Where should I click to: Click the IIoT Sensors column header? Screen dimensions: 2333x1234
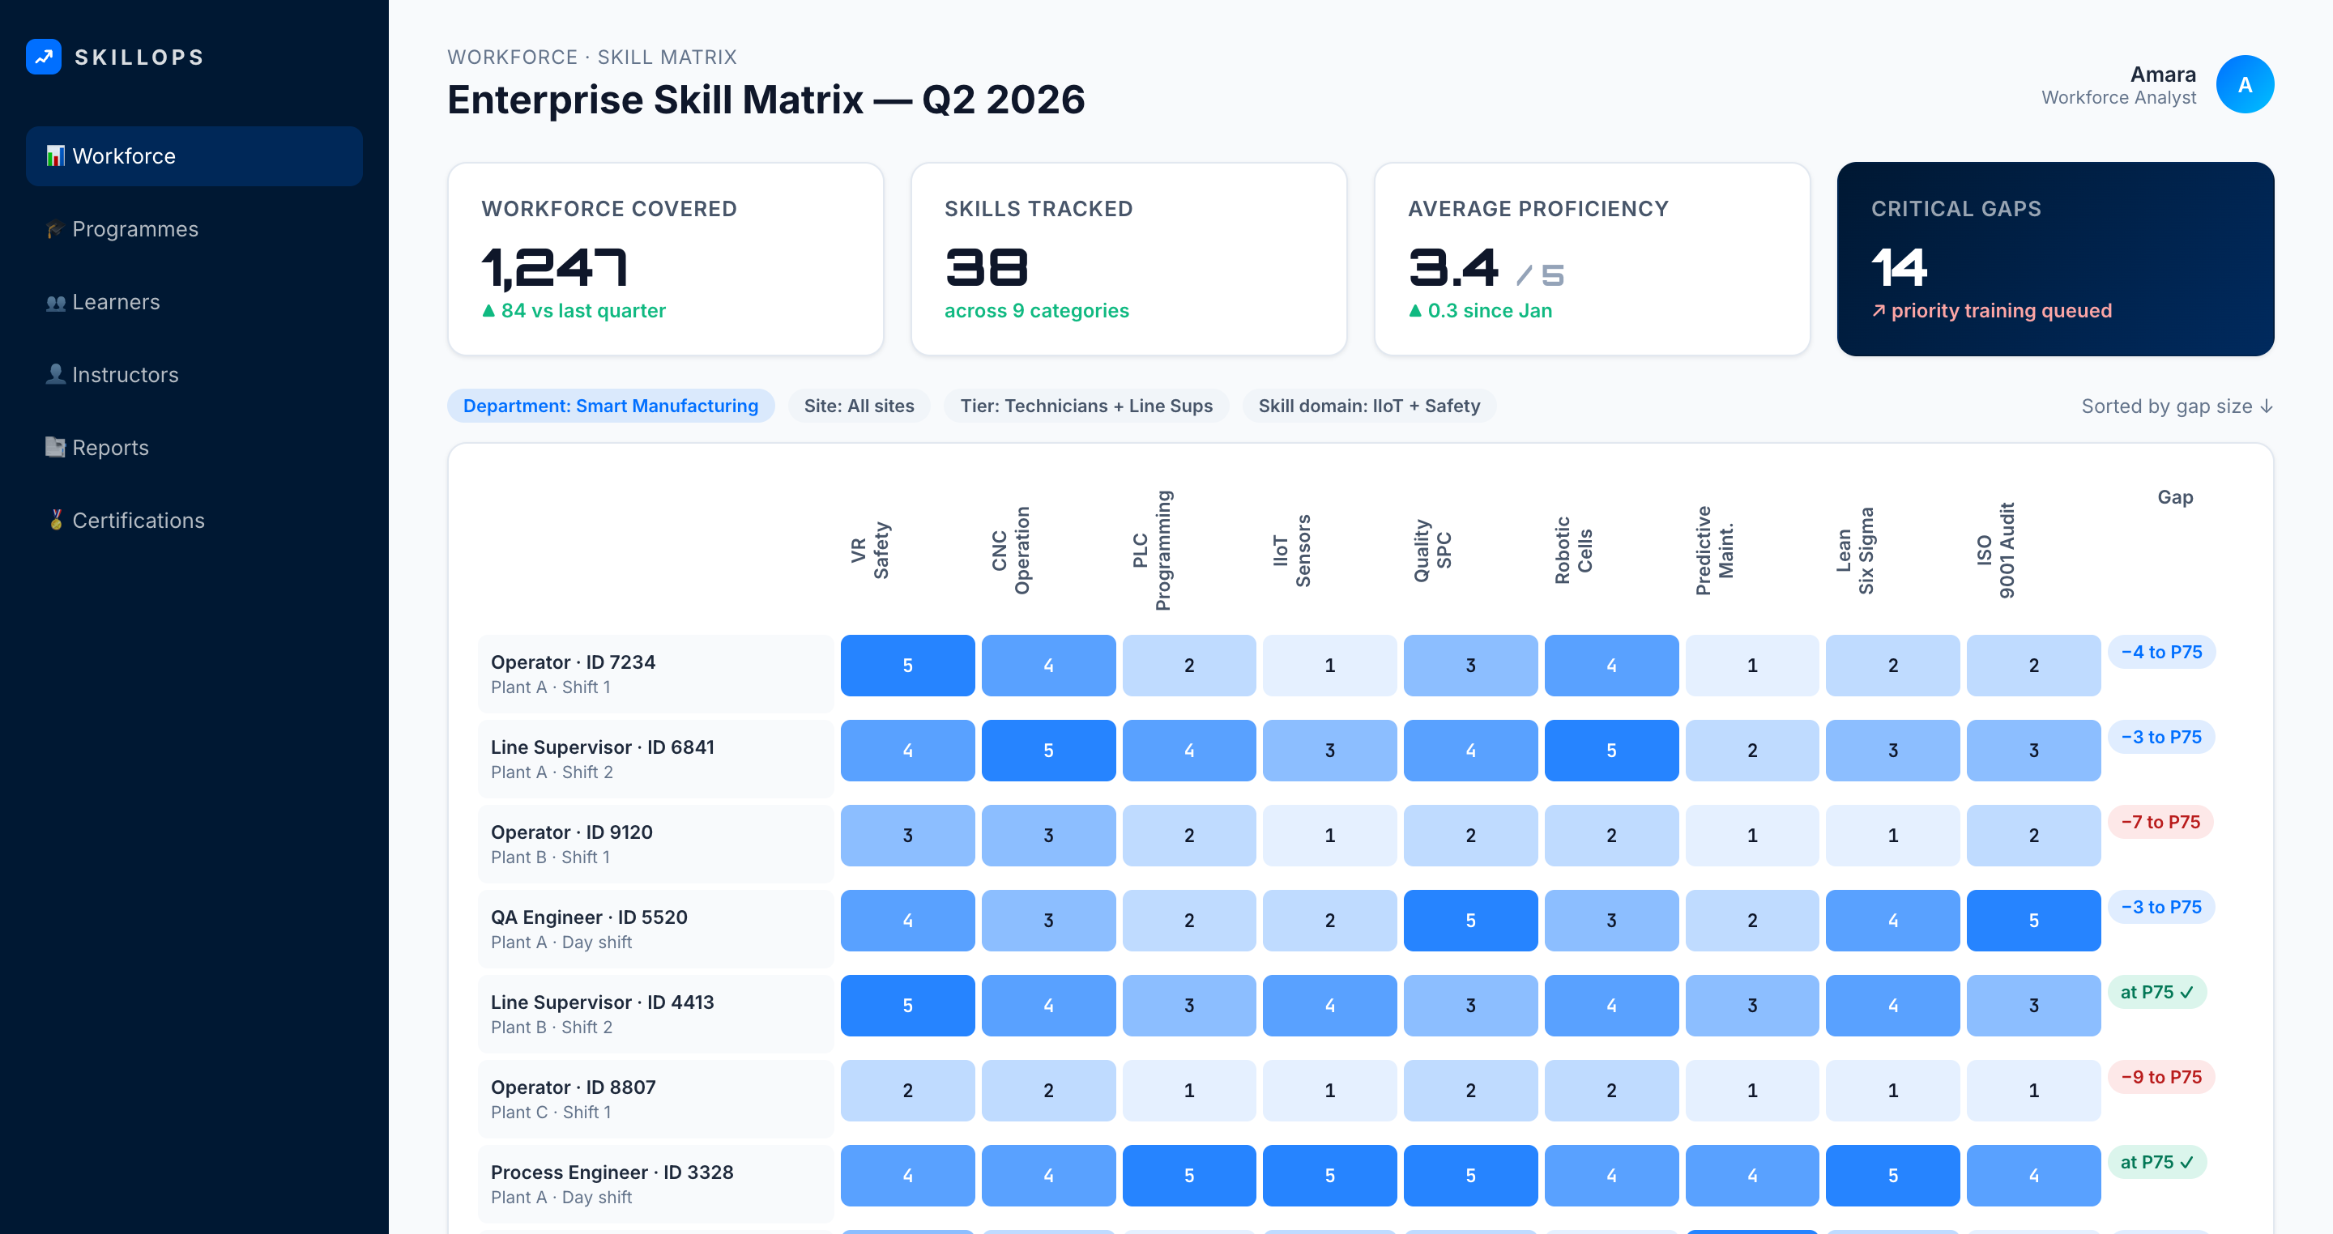point(1292,550)
